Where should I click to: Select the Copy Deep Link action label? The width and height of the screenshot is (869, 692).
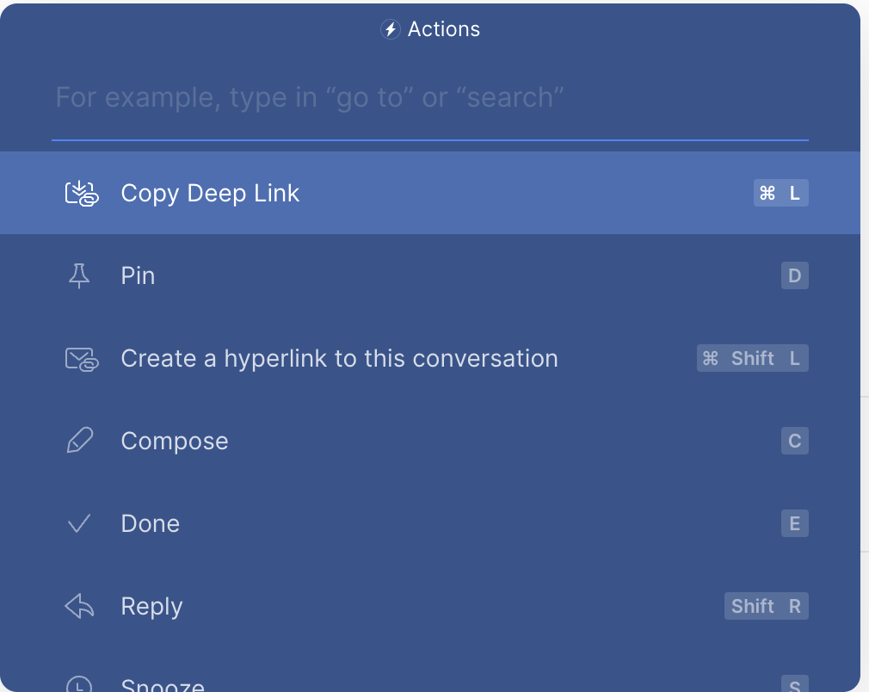[210, 194]
